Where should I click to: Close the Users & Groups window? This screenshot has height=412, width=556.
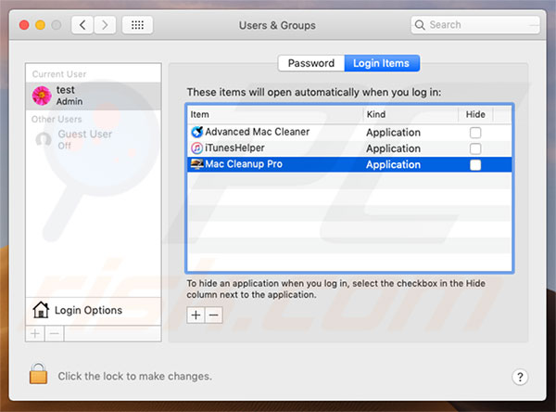click(24, 25)
